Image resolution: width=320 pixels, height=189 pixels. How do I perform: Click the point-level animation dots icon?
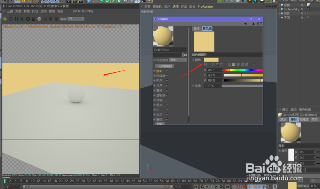(x=268, y=187)
